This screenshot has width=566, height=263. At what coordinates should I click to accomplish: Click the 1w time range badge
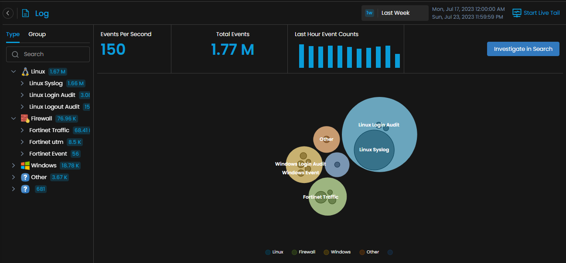(x=369, y=13)
